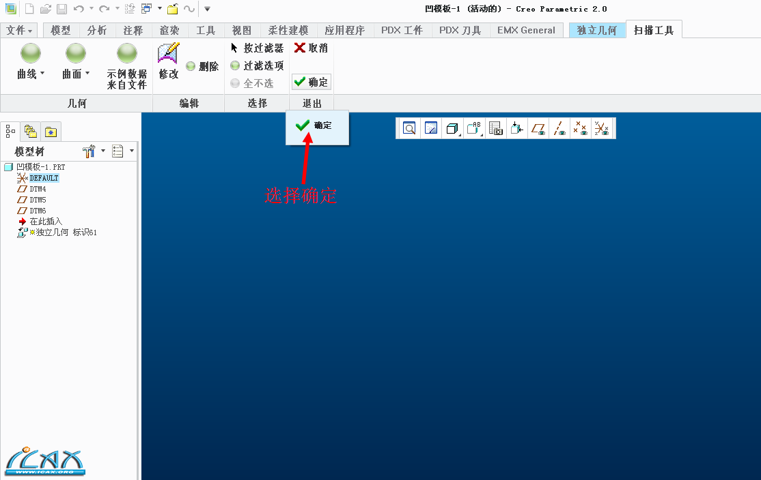Click the Refit zoom icon in view toolbar

(x=410, y=128)
